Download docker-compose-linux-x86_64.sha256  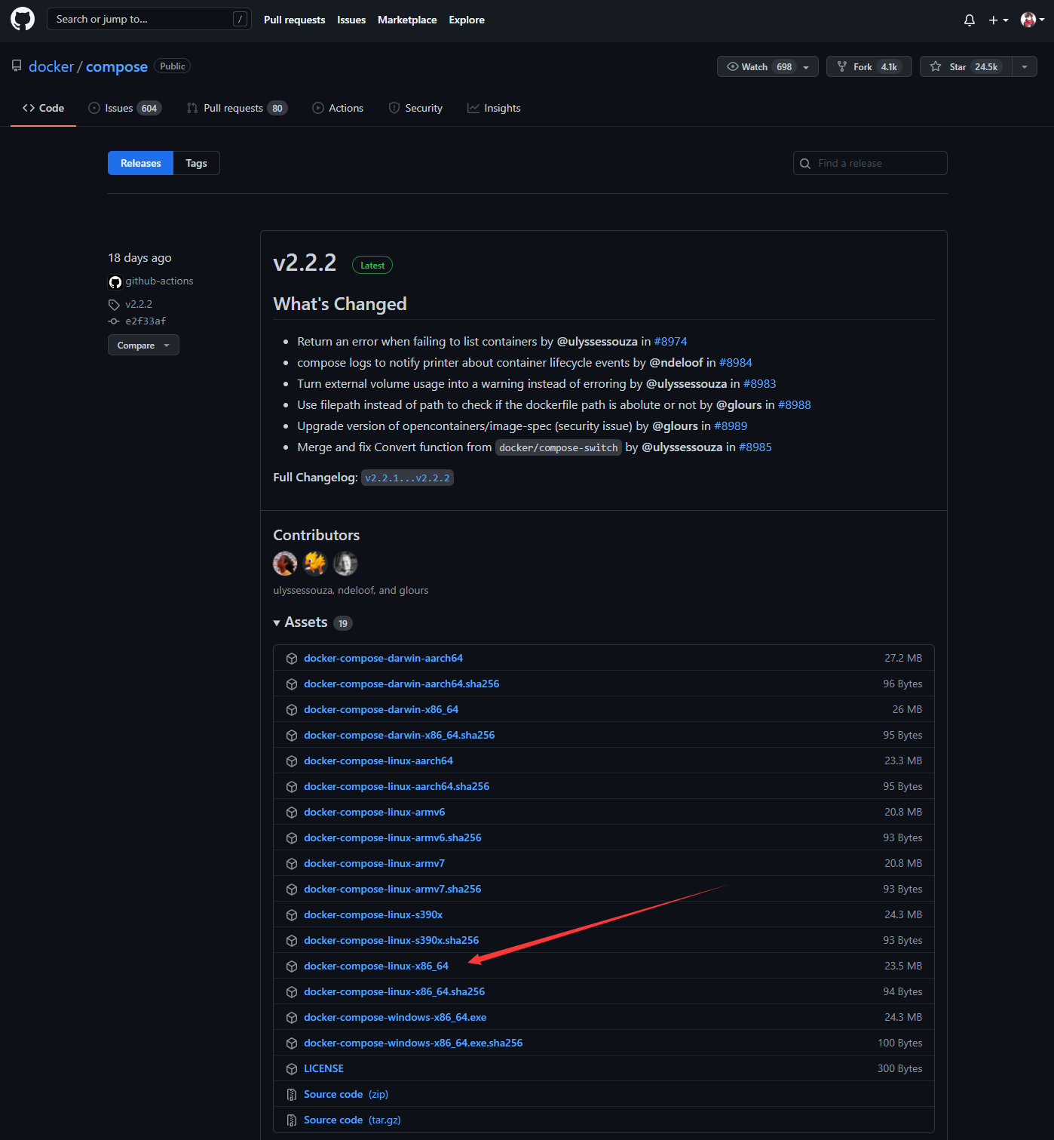(394, 991)
